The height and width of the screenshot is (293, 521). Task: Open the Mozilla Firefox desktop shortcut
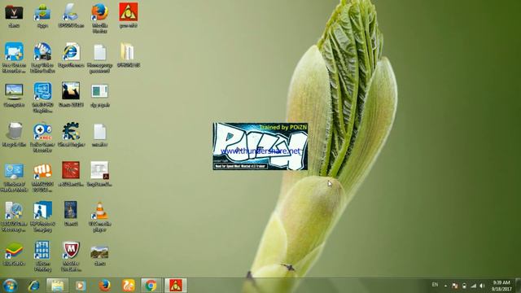(99, 13)
